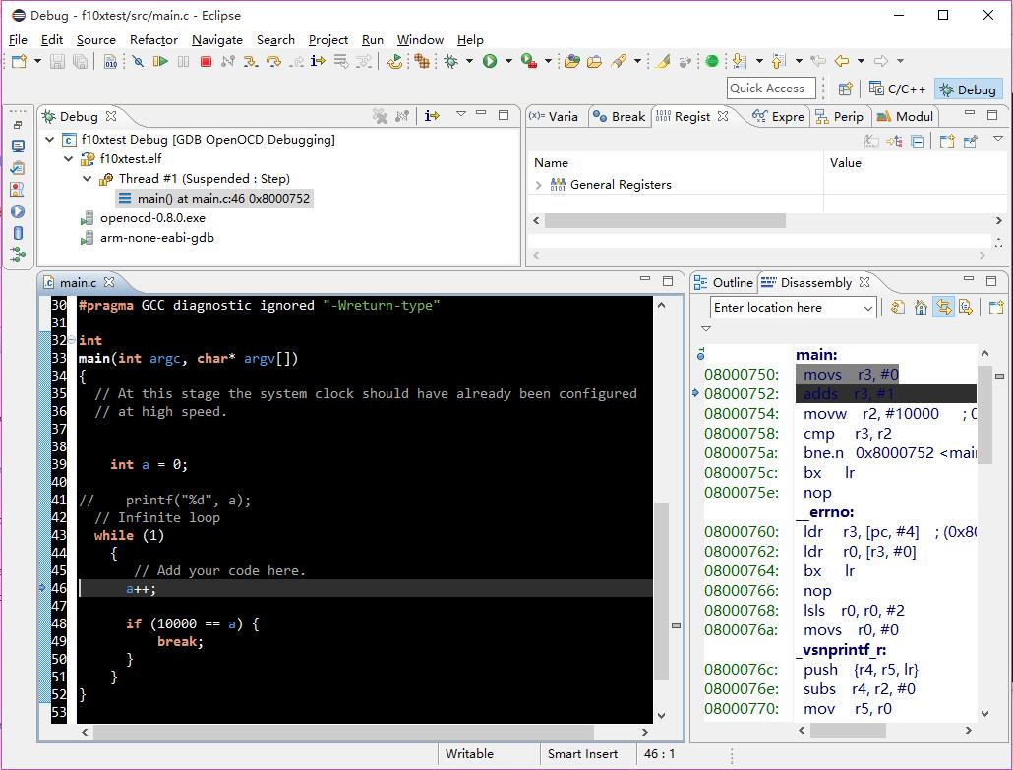This screenshot has width=1013, height=770.
Task: Toggle Instruction Stepping Mode in the main toolbar
Action: 318,61
